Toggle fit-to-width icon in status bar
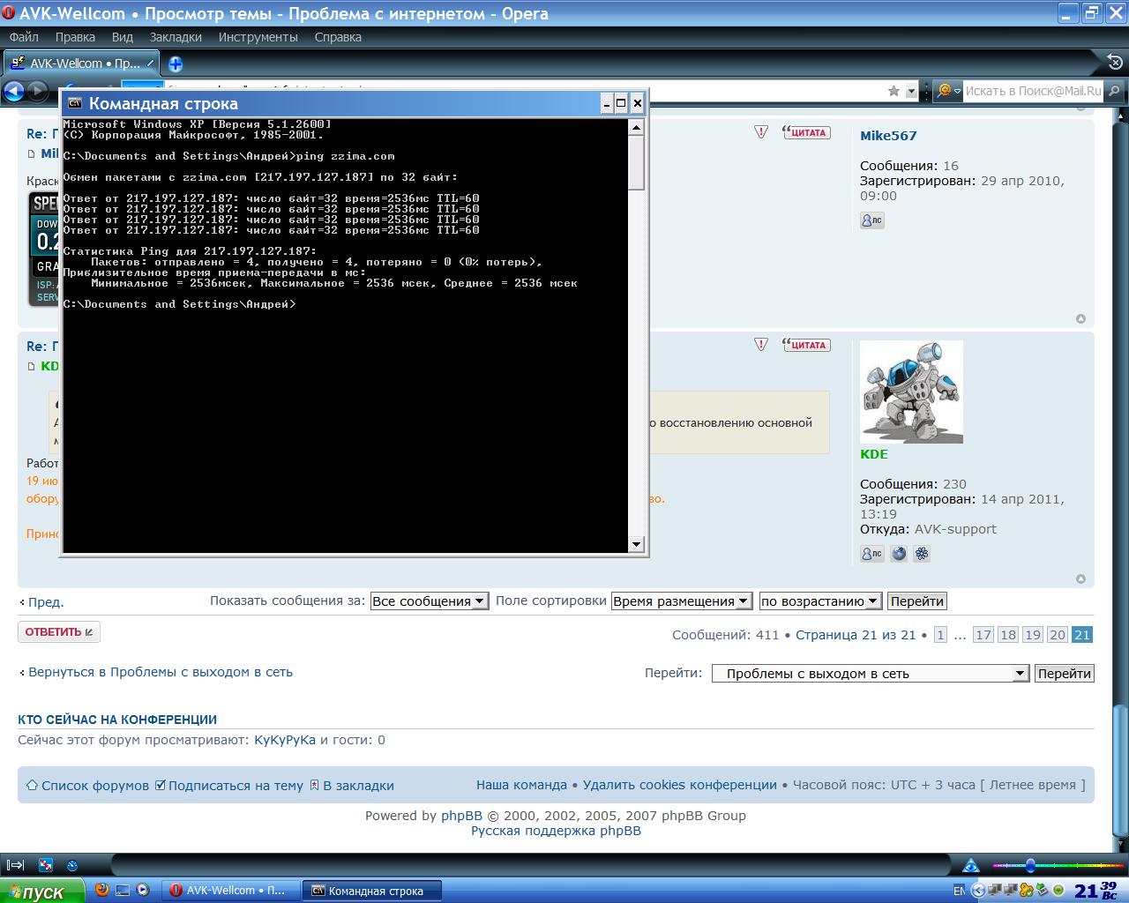The image size is (1129, 903). point(46,865)
